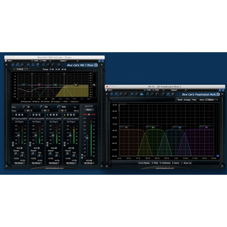
Task: Click the 400 Hz frequency field
Action: coord(47,107)
